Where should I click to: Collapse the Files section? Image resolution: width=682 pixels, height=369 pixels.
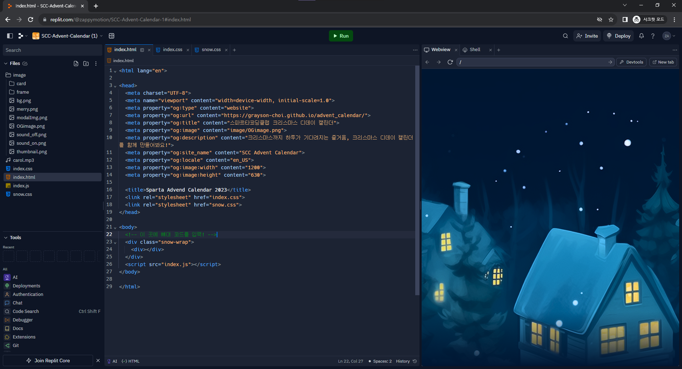[x=6, y=64]
